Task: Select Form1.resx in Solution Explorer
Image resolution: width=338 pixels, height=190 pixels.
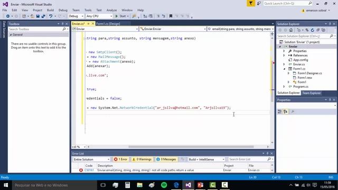Action: click(305, 78)
